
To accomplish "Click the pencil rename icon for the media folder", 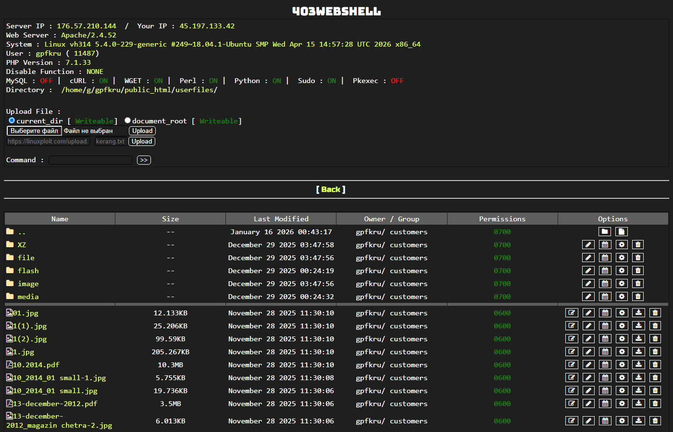I will (588, 297).
